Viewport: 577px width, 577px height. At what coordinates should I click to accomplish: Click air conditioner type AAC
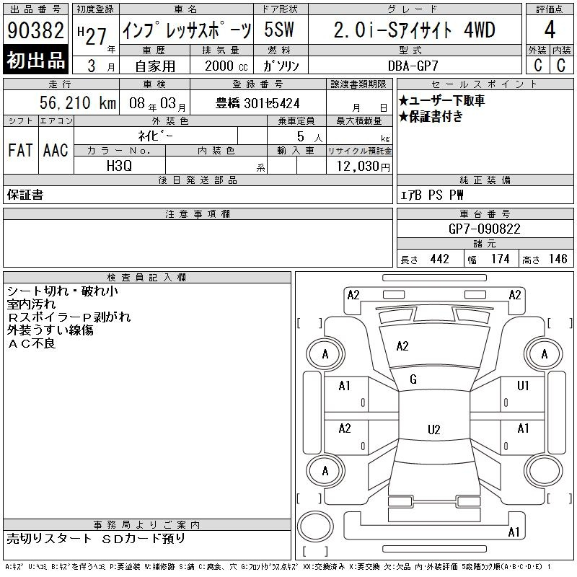point(56,151)
